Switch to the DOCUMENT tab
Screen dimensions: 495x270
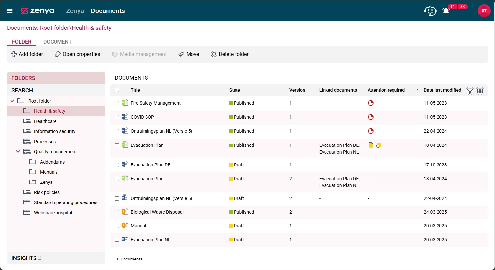[x=57, y=42]
